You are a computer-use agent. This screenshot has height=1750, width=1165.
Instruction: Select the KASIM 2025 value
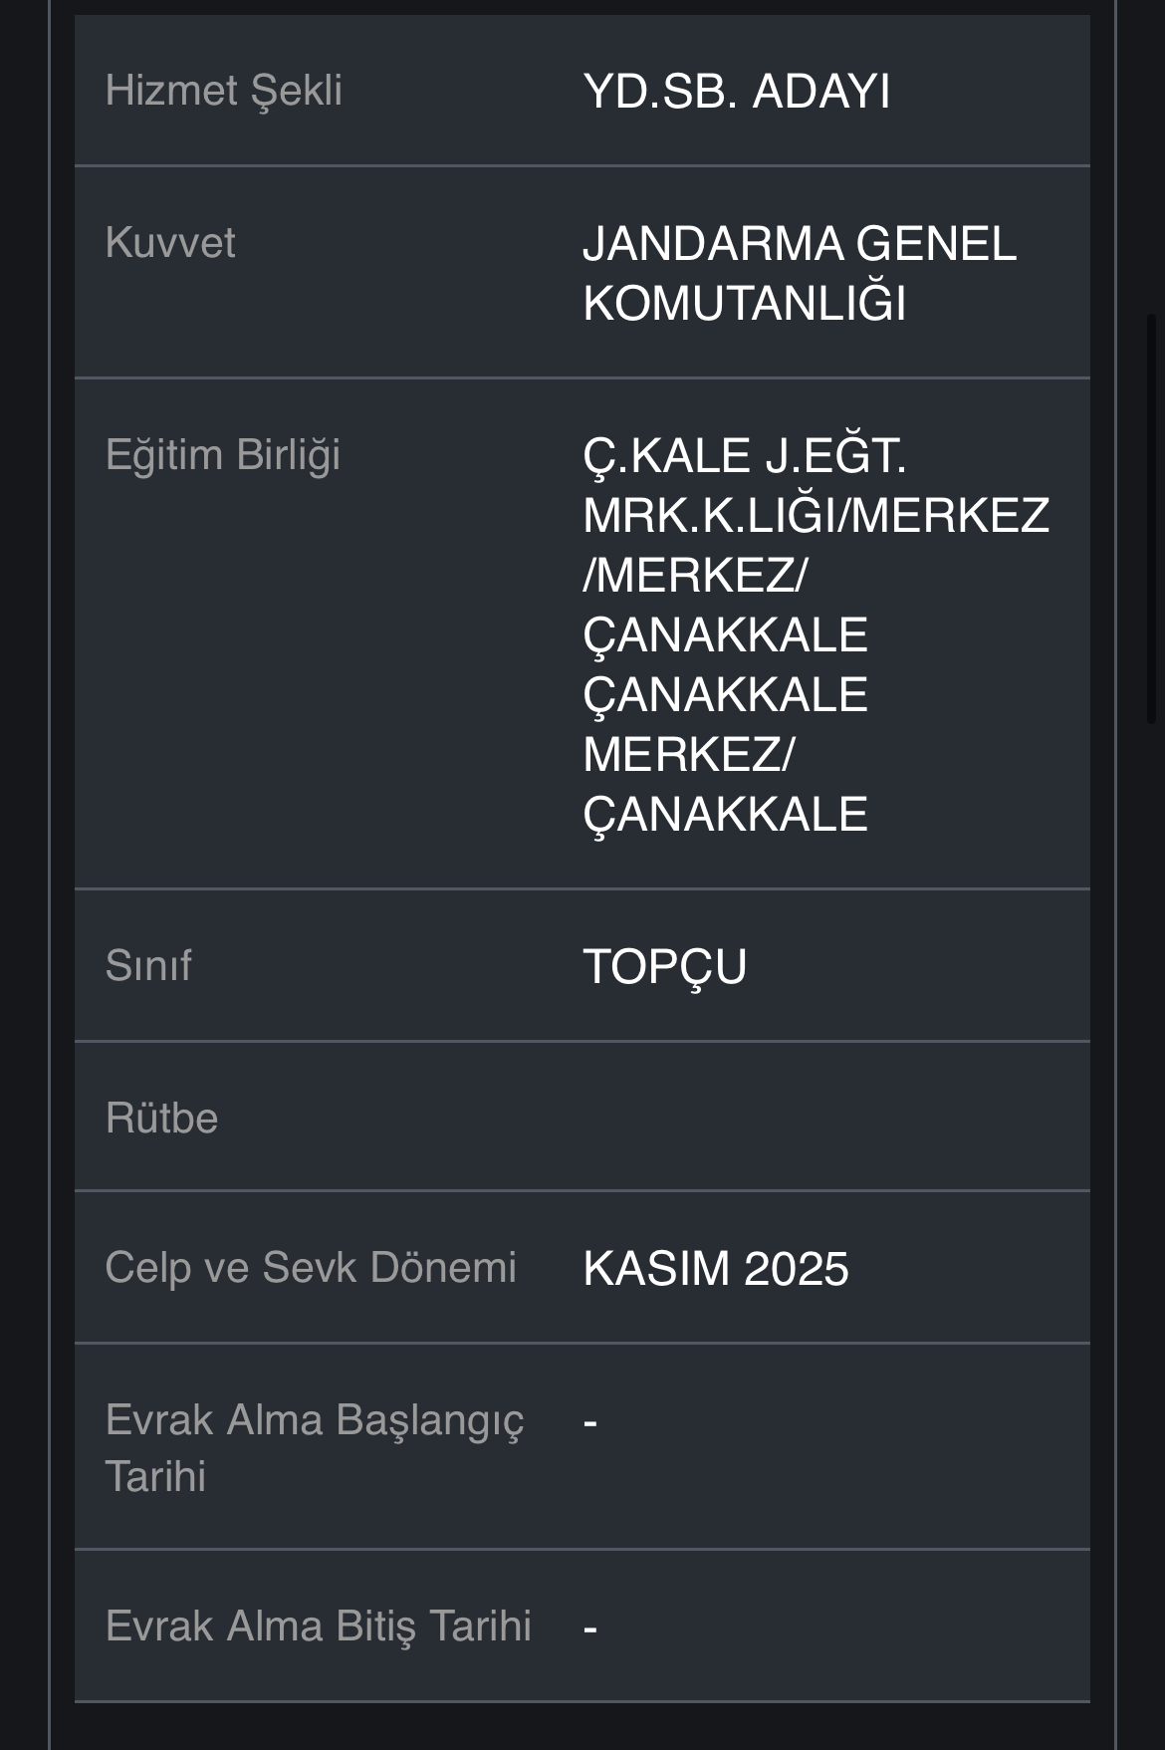pyautogui.click(x=715, y=1269)
